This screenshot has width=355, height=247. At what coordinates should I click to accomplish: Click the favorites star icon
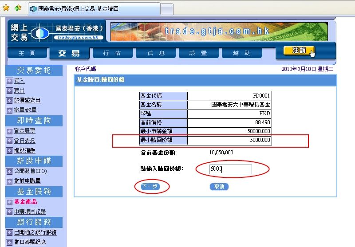pos(6,8)
